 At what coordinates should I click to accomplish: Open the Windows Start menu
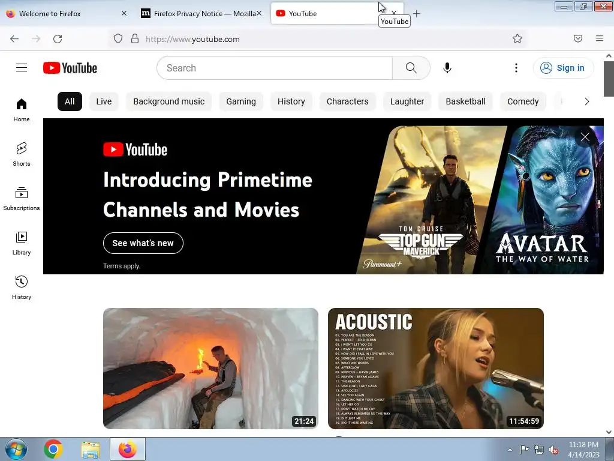click(16, 449)
